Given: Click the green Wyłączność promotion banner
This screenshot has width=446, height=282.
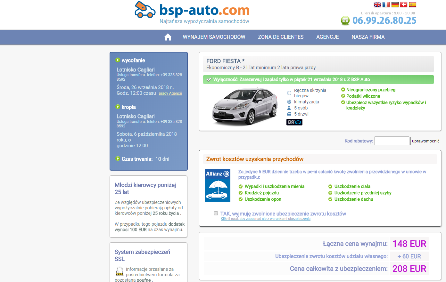Looking at the screenshot, I should (318, 79).
